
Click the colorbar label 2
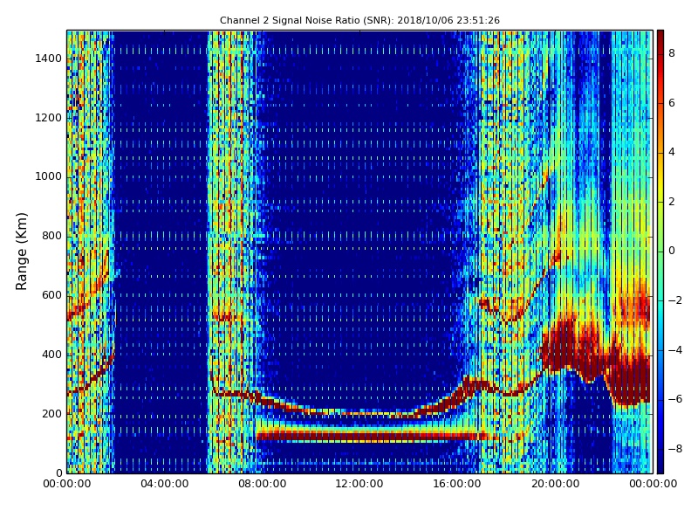pyautogui.click(x=672, y=202)
